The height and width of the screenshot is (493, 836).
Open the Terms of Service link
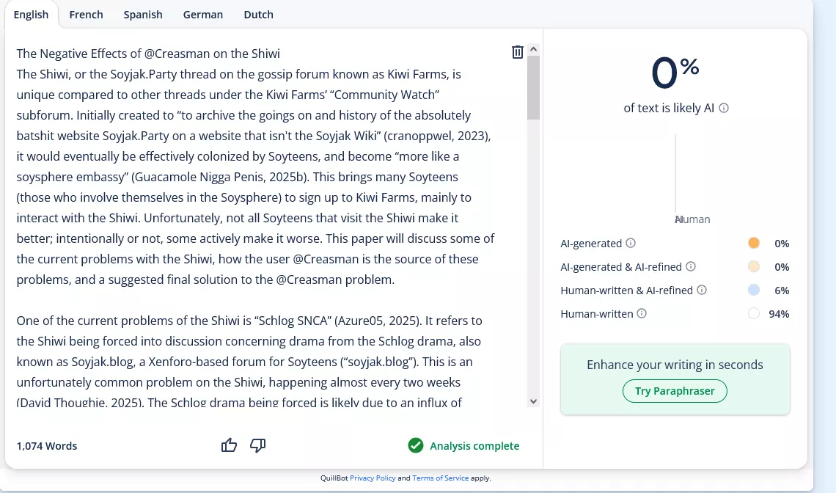click(x=441, y=478)
